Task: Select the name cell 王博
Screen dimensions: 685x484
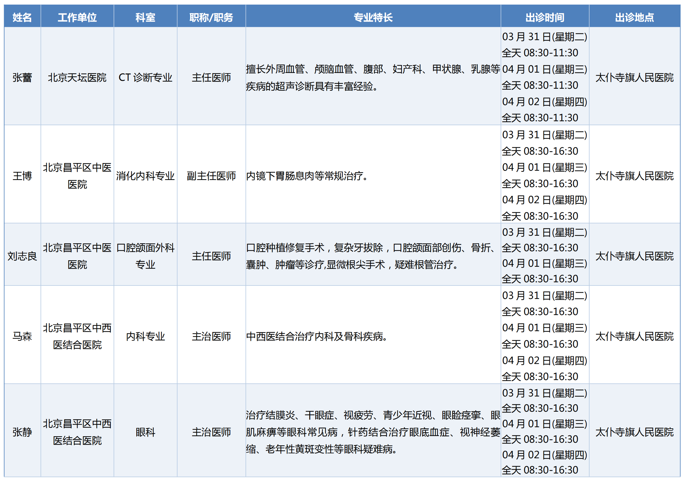Action: (x=22, y=176)
